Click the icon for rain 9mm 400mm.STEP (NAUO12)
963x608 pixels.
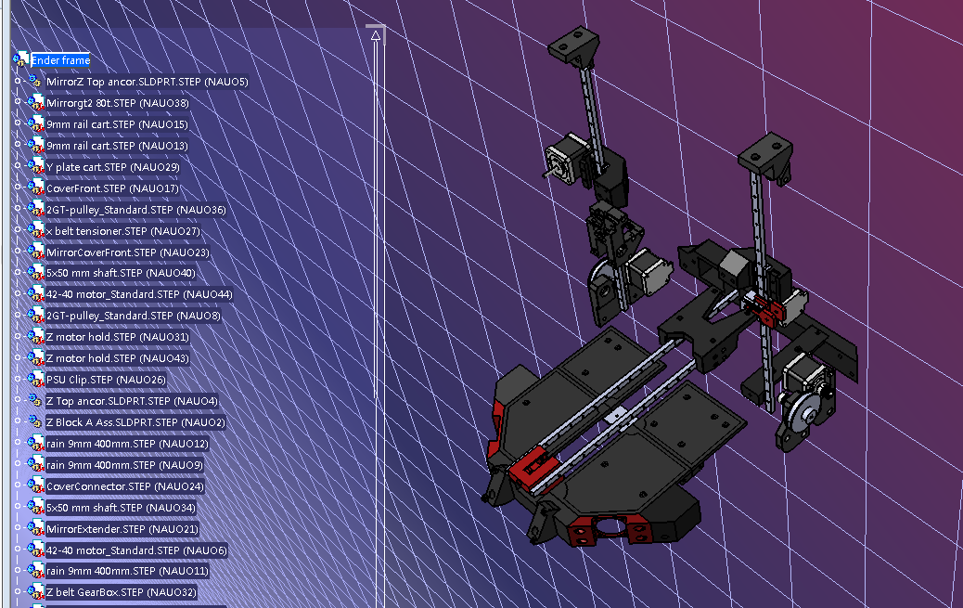coord(35,444)
